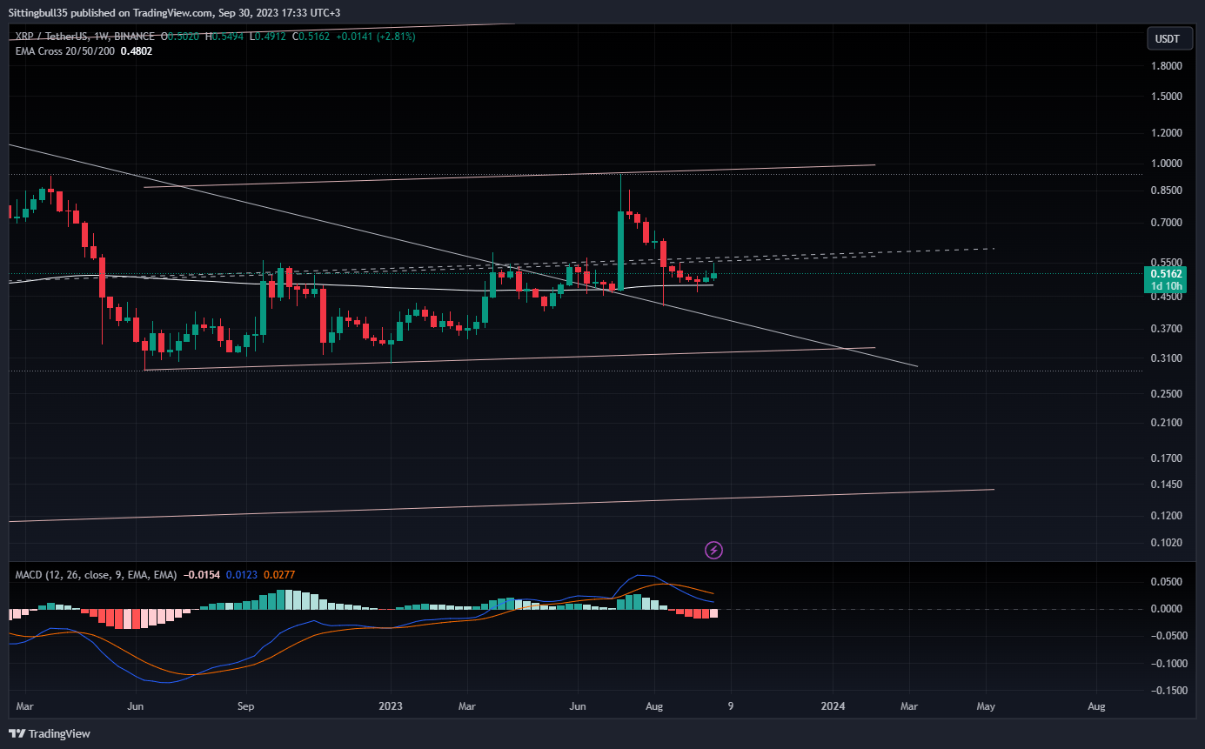Click the 1.0000 level on the price scale

(1166, 163)
